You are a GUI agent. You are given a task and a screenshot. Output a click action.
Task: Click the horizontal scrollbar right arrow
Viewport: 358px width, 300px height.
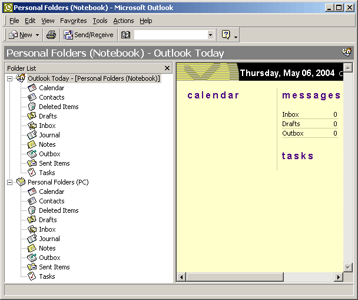(339, 277)
